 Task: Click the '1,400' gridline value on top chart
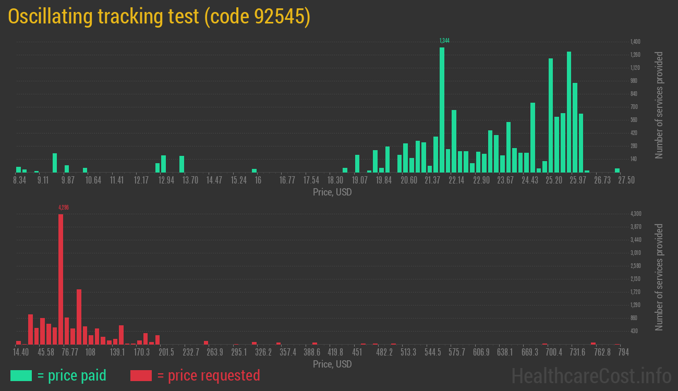click(634, 41)
